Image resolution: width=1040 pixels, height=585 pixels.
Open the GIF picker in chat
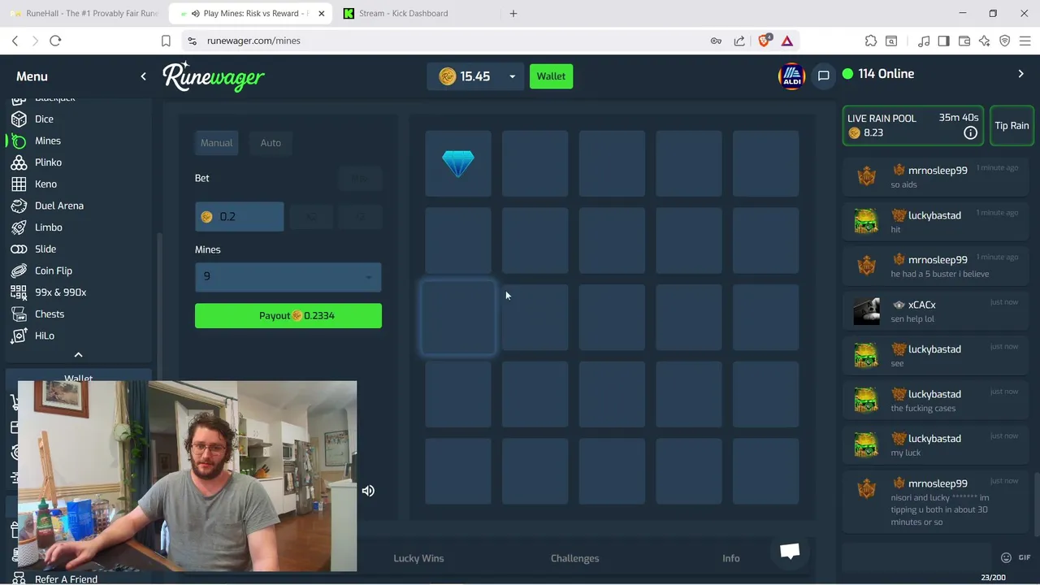click(1024, 557)
